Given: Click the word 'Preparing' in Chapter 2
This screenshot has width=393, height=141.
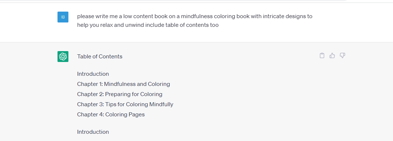Looking at the screenshot, I should click(118, 94).
